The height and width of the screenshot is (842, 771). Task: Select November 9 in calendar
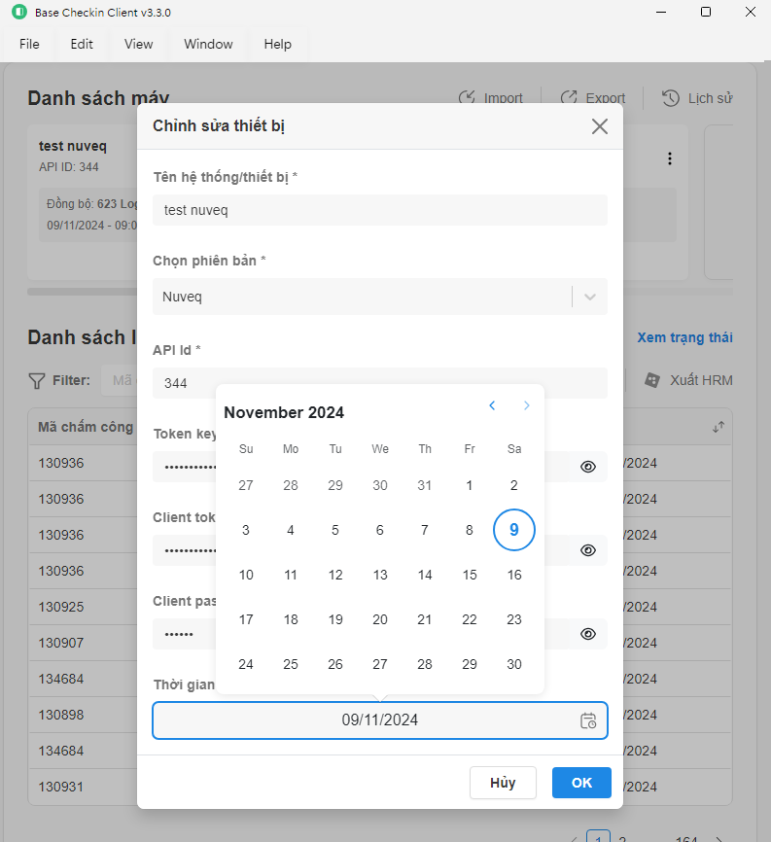(x=513, y=530)
